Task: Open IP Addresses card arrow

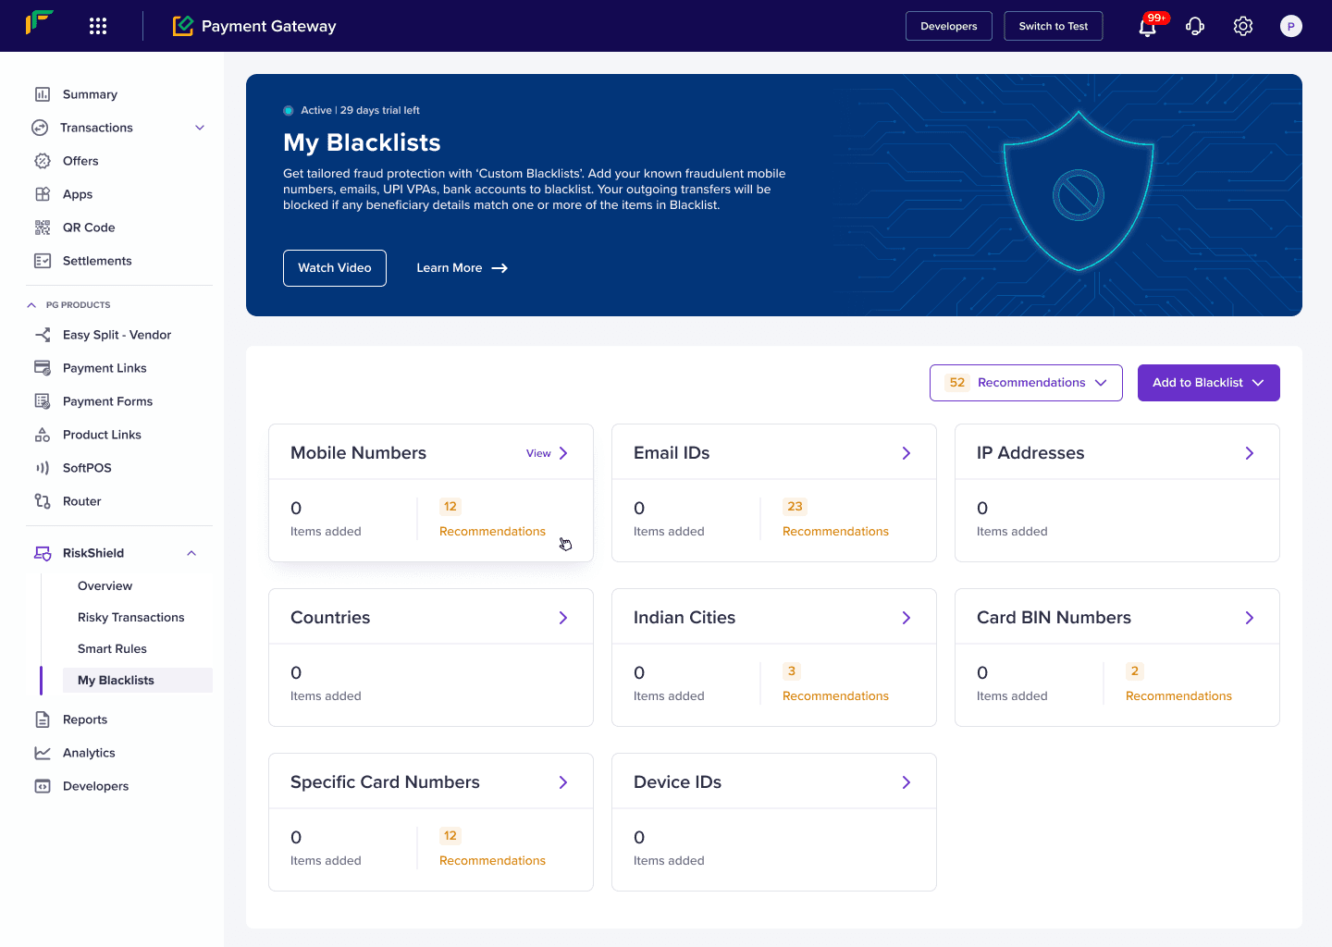Action: pyautogui.click(x=1250, y=453)
